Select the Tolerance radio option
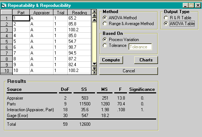The height and width of the screenshot is (137, 202). pos(105,45)
